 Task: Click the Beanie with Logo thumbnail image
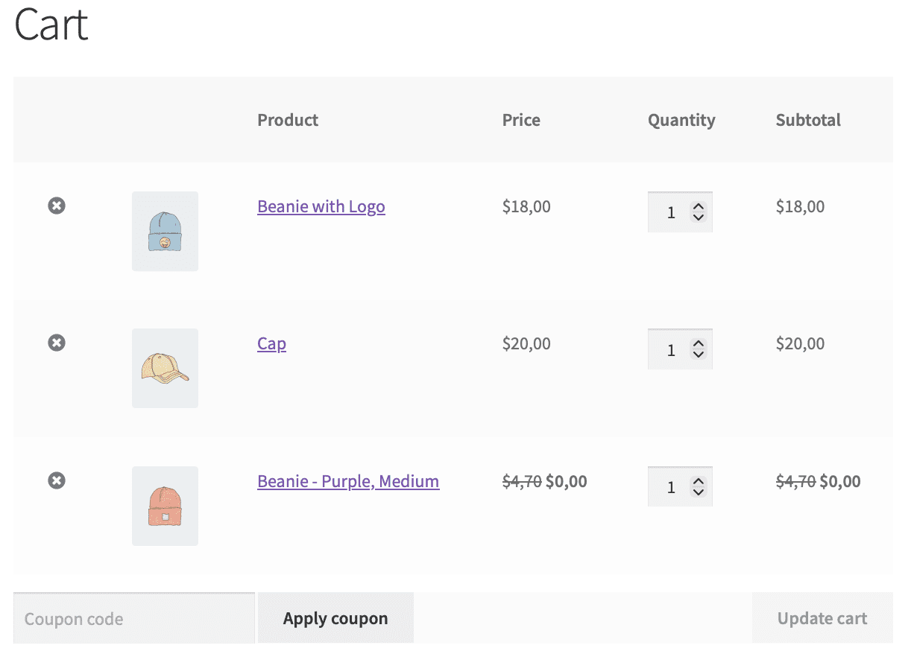pyautogui.click(x=165, y=232)
